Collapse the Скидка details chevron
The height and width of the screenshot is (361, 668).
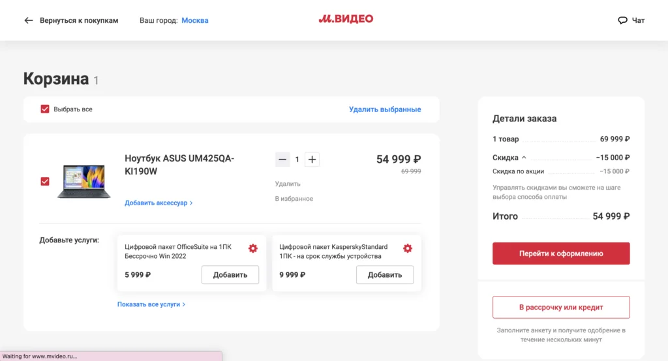(524, 158)
